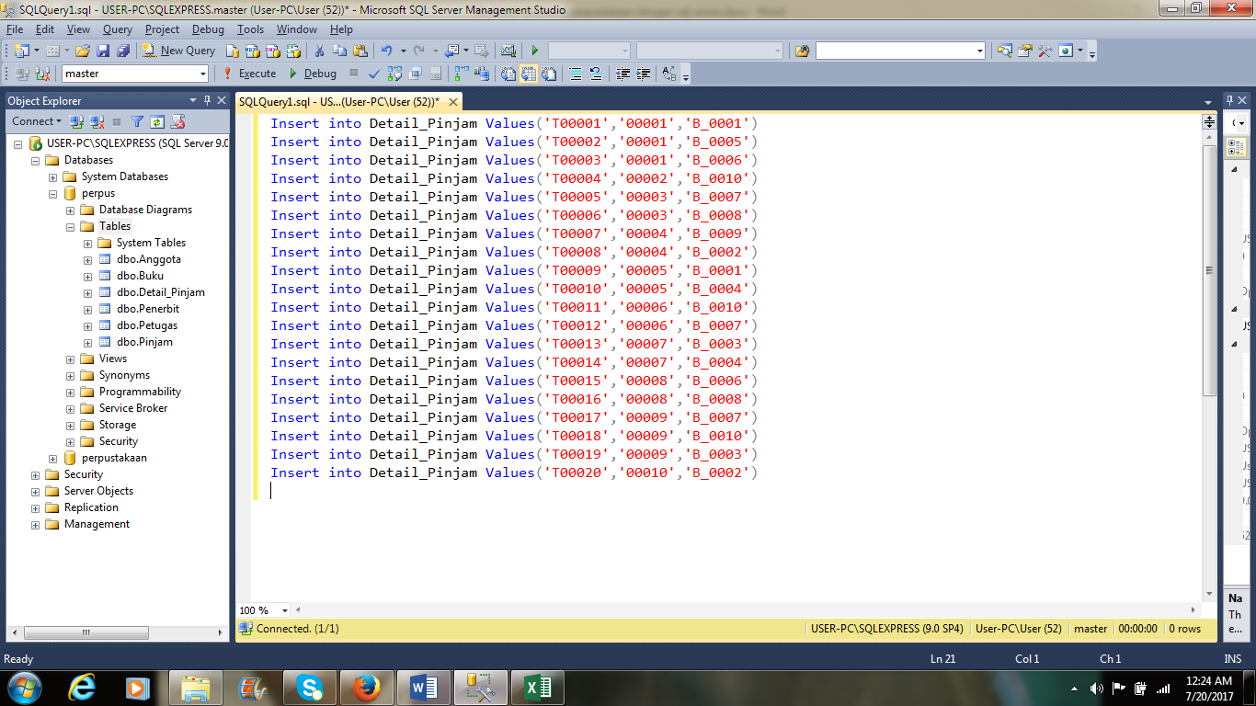Launch Excel from the taskbar

[x=538, y=687]
